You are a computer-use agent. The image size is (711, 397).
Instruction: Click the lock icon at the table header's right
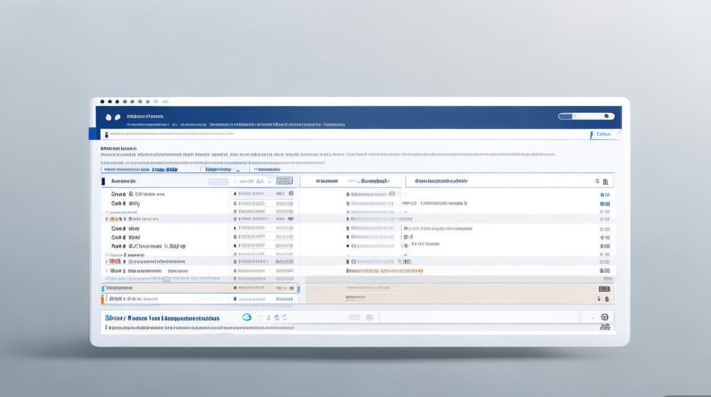[606, 182]
